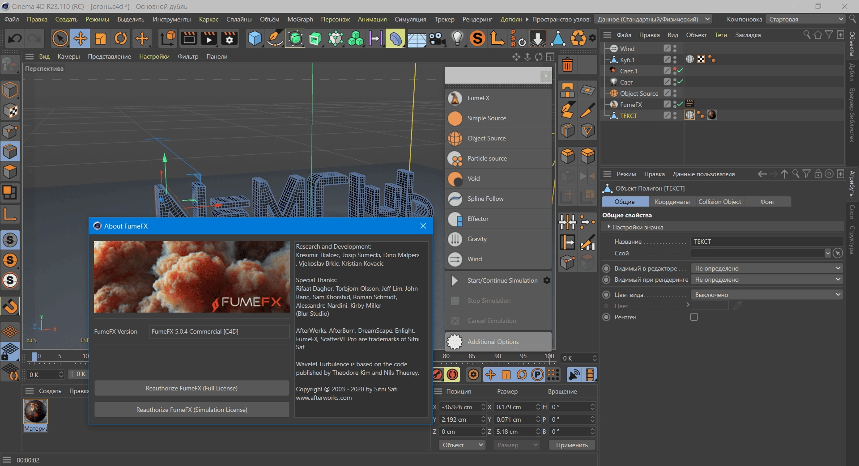Click Reauthorize FumeFX (Full License)
Screen dimensions: 859x466
coord(191,388)
